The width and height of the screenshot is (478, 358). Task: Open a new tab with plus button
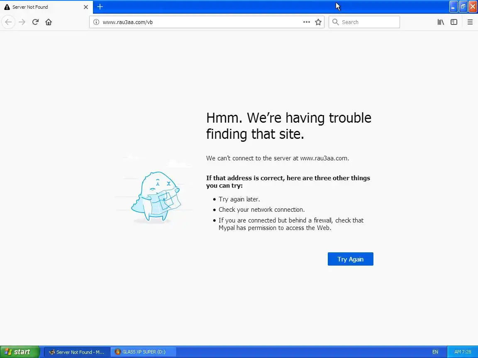click(x=100, y=7)
